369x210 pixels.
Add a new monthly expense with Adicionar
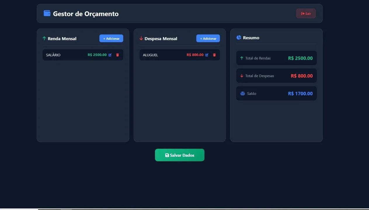click(208, 38)
